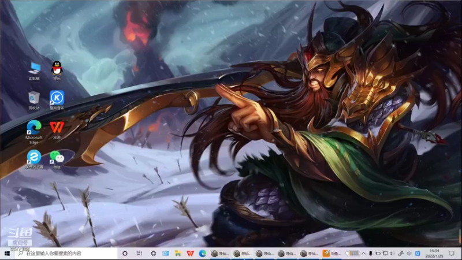Open the Windows Start menu
Screen dimensions: 462x260
click(x=7, y=254)
